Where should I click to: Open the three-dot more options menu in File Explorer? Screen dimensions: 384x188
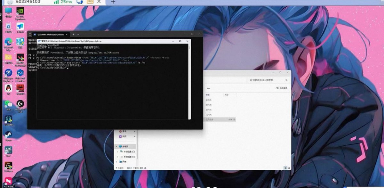click(x=209, y=88)
